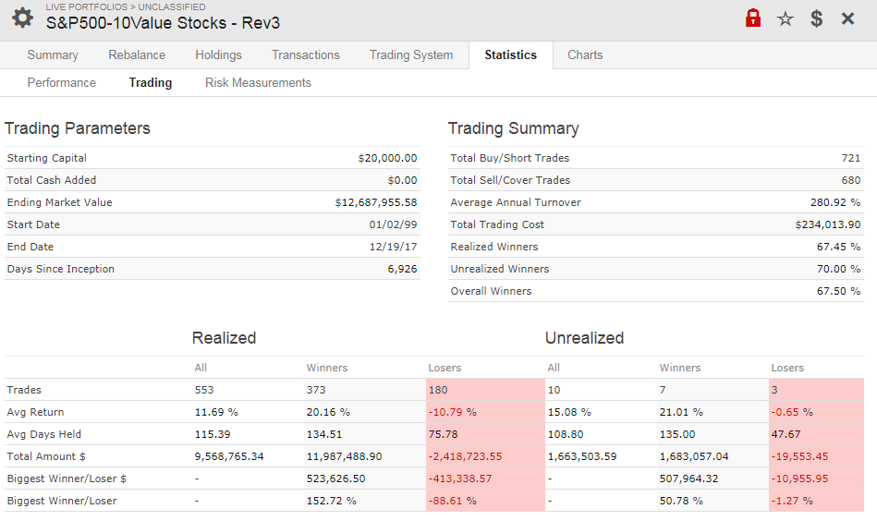Click realized losers avg return -10.79 %
Screen dimensions: 877x521
(x=453, y=413)
